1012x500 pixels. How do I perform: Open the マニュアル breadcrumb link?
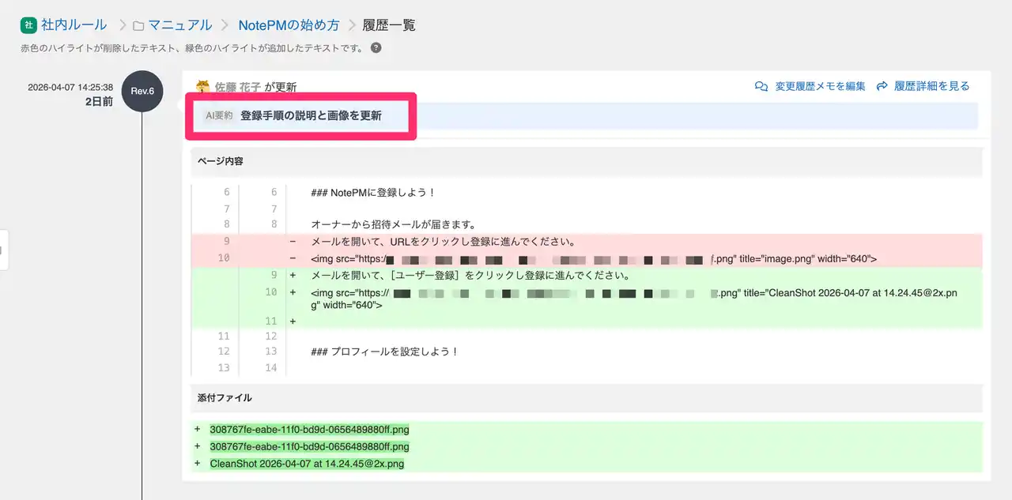(x=180, y=25)
